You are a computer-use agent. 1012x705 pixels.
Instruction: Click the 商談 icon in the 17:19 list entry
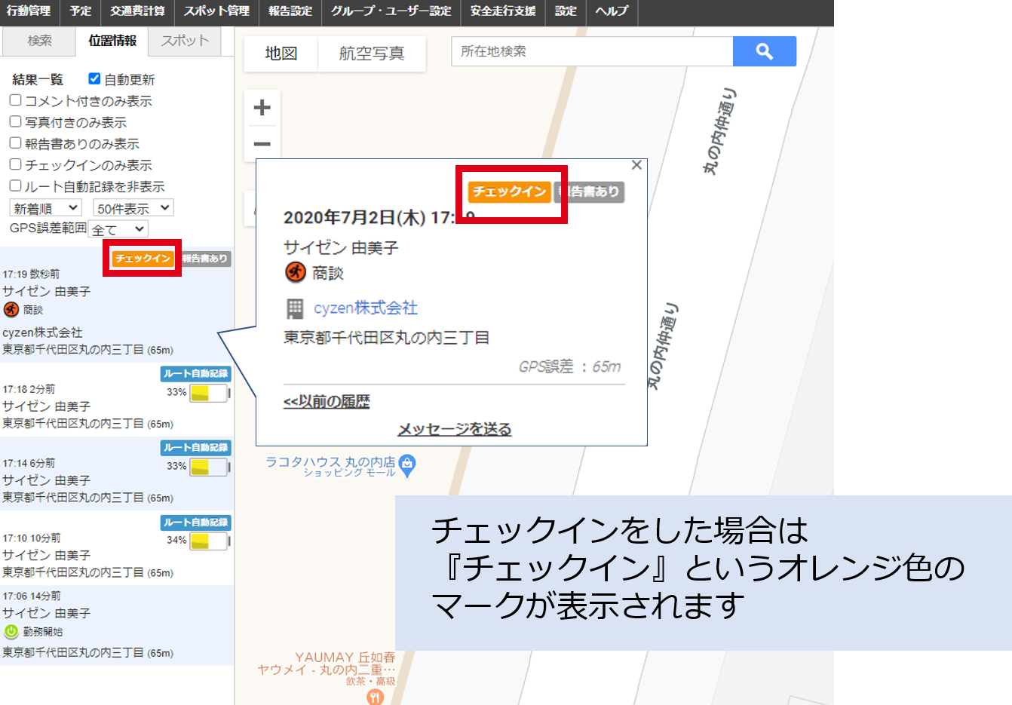(11, 309)
